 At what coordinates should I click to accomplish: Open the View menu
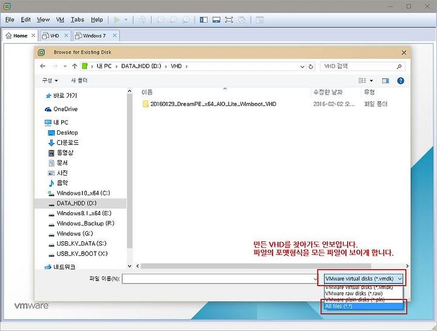43,20
